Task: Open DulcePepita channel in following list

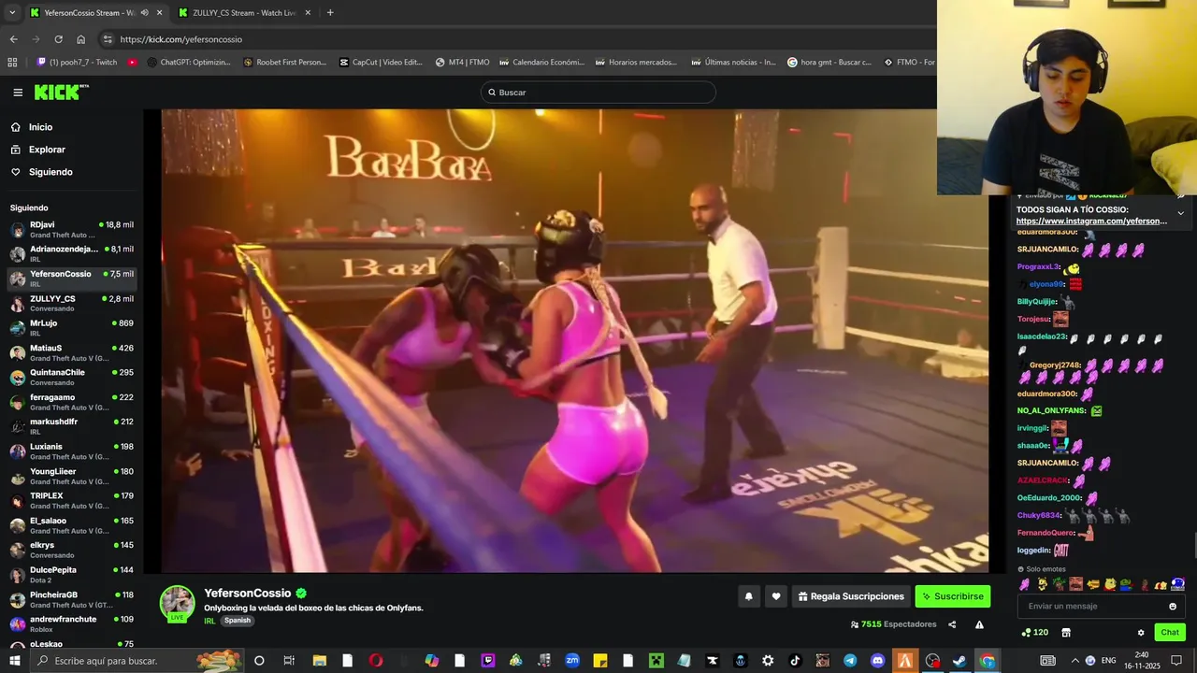Action: pyautogui.click(x=71, y=574)
